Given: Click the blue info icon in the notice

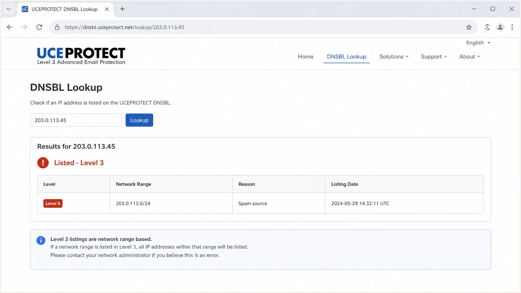Looking at the screenshot, I should coord(41,240).
